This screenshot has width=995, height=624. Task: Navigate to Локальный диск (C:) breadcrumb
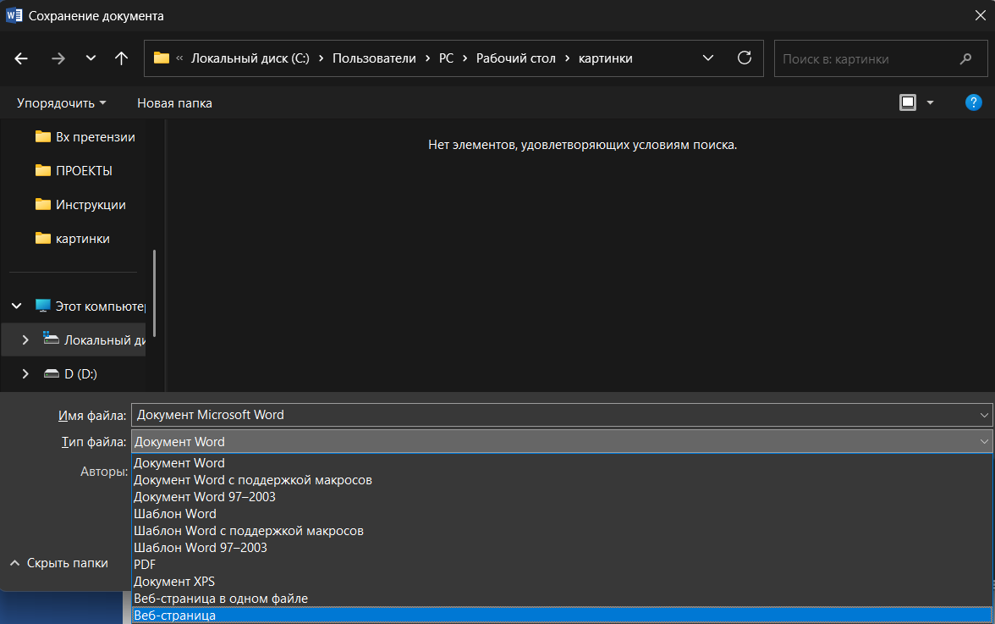coord(250,58)
